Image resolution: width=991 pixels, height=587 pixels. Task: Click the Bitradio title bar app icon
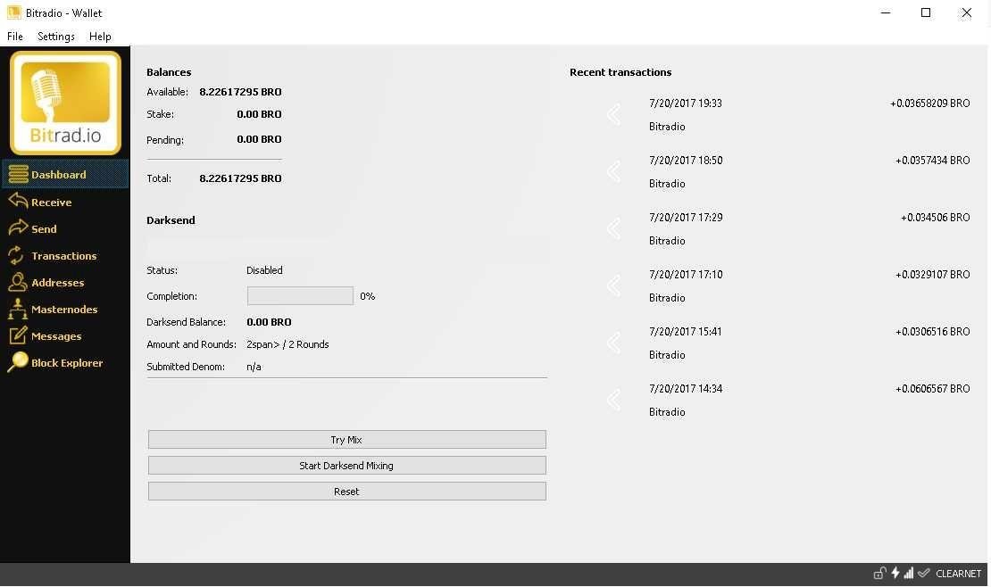(x=14, y=12)
